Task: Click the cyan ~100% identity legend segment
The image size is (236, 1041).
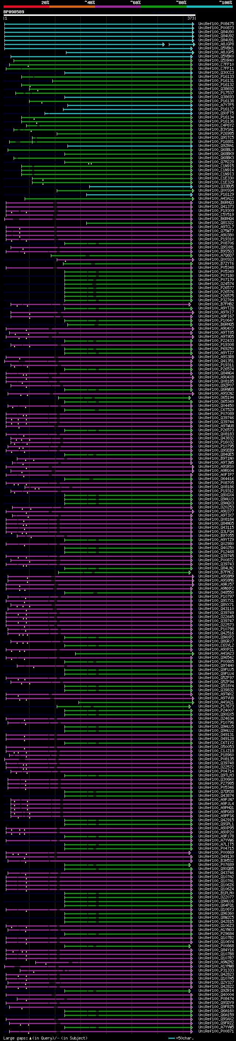Action: tap(210, 7)
